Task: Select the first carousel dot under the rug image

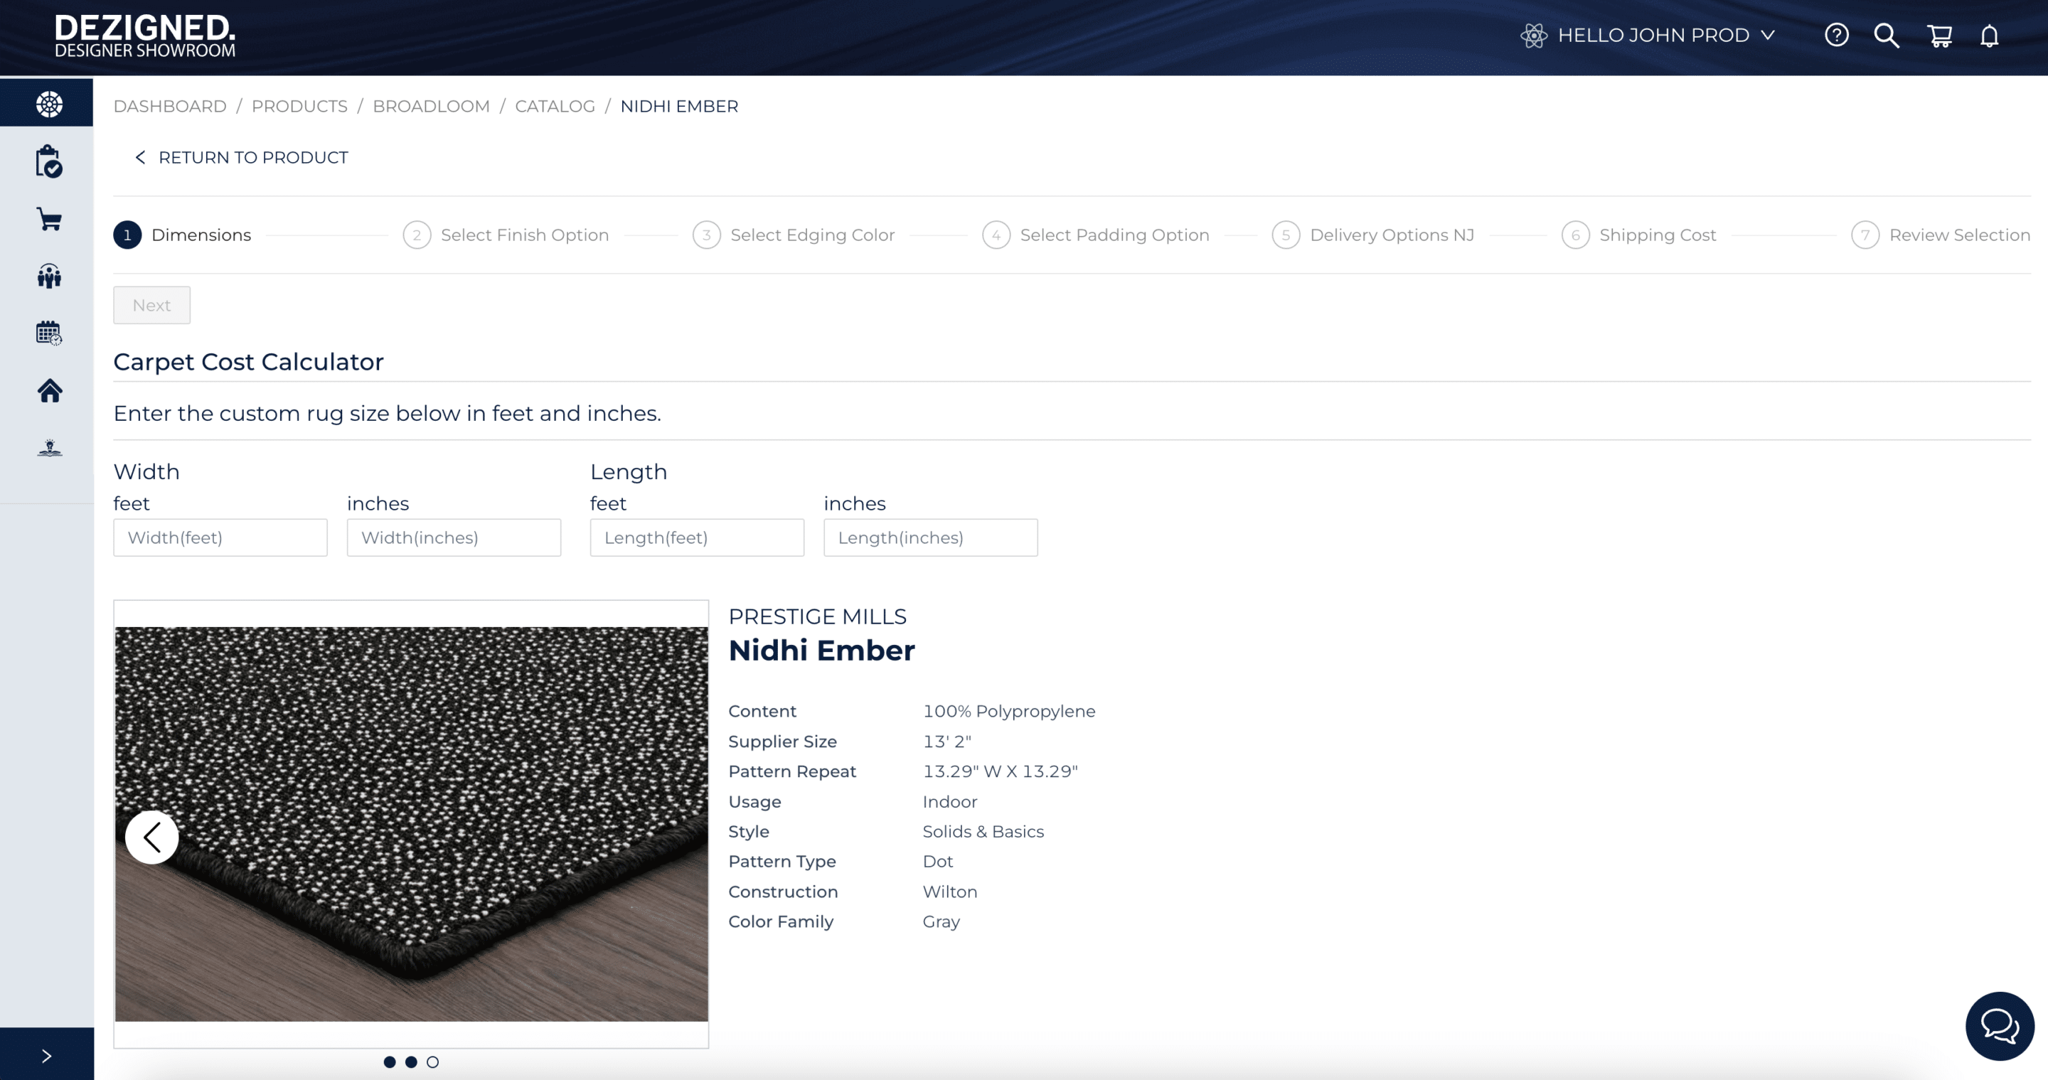Action: [390, 1062]
